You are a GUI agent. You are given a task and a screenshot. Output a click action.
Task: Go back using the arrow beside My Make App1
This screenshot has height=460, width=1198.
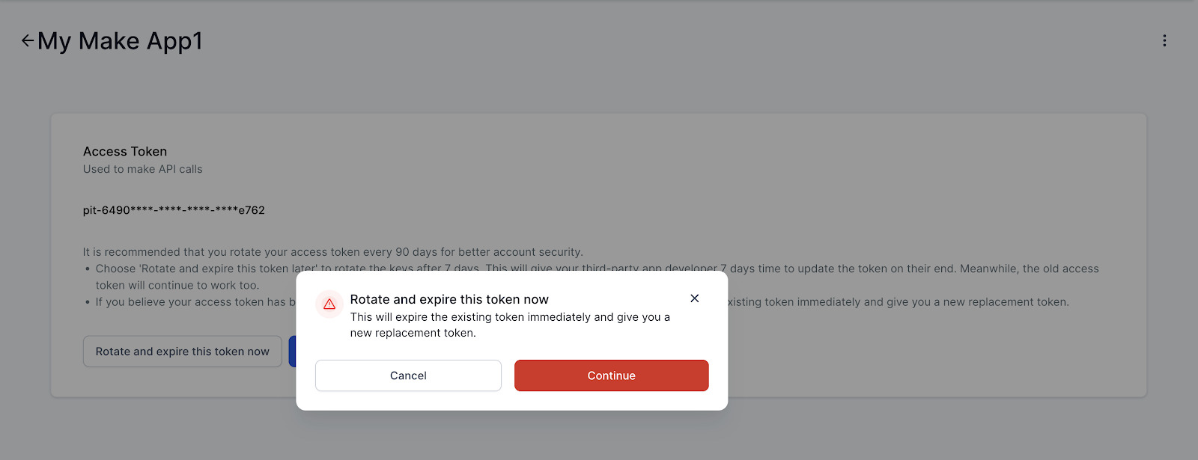28,40
